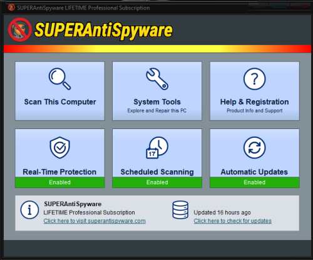Viewport: 313px width, 260px height.
Task: Select Scheduled Scanning title text
Action: pyautogui.click(x=157, y=172)
